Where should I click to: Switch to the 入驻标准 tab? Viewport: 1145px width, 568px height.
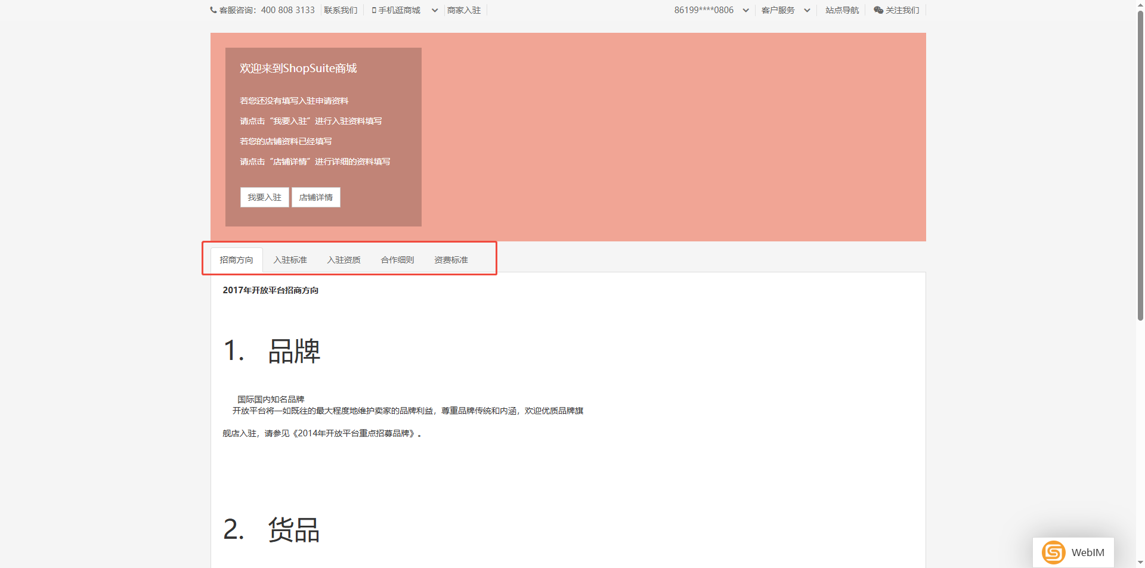pyautogui.click(x=290, y=260)
